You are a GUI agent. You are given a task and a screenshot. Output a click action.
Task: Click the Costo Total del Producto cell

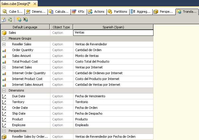(113, 61)
